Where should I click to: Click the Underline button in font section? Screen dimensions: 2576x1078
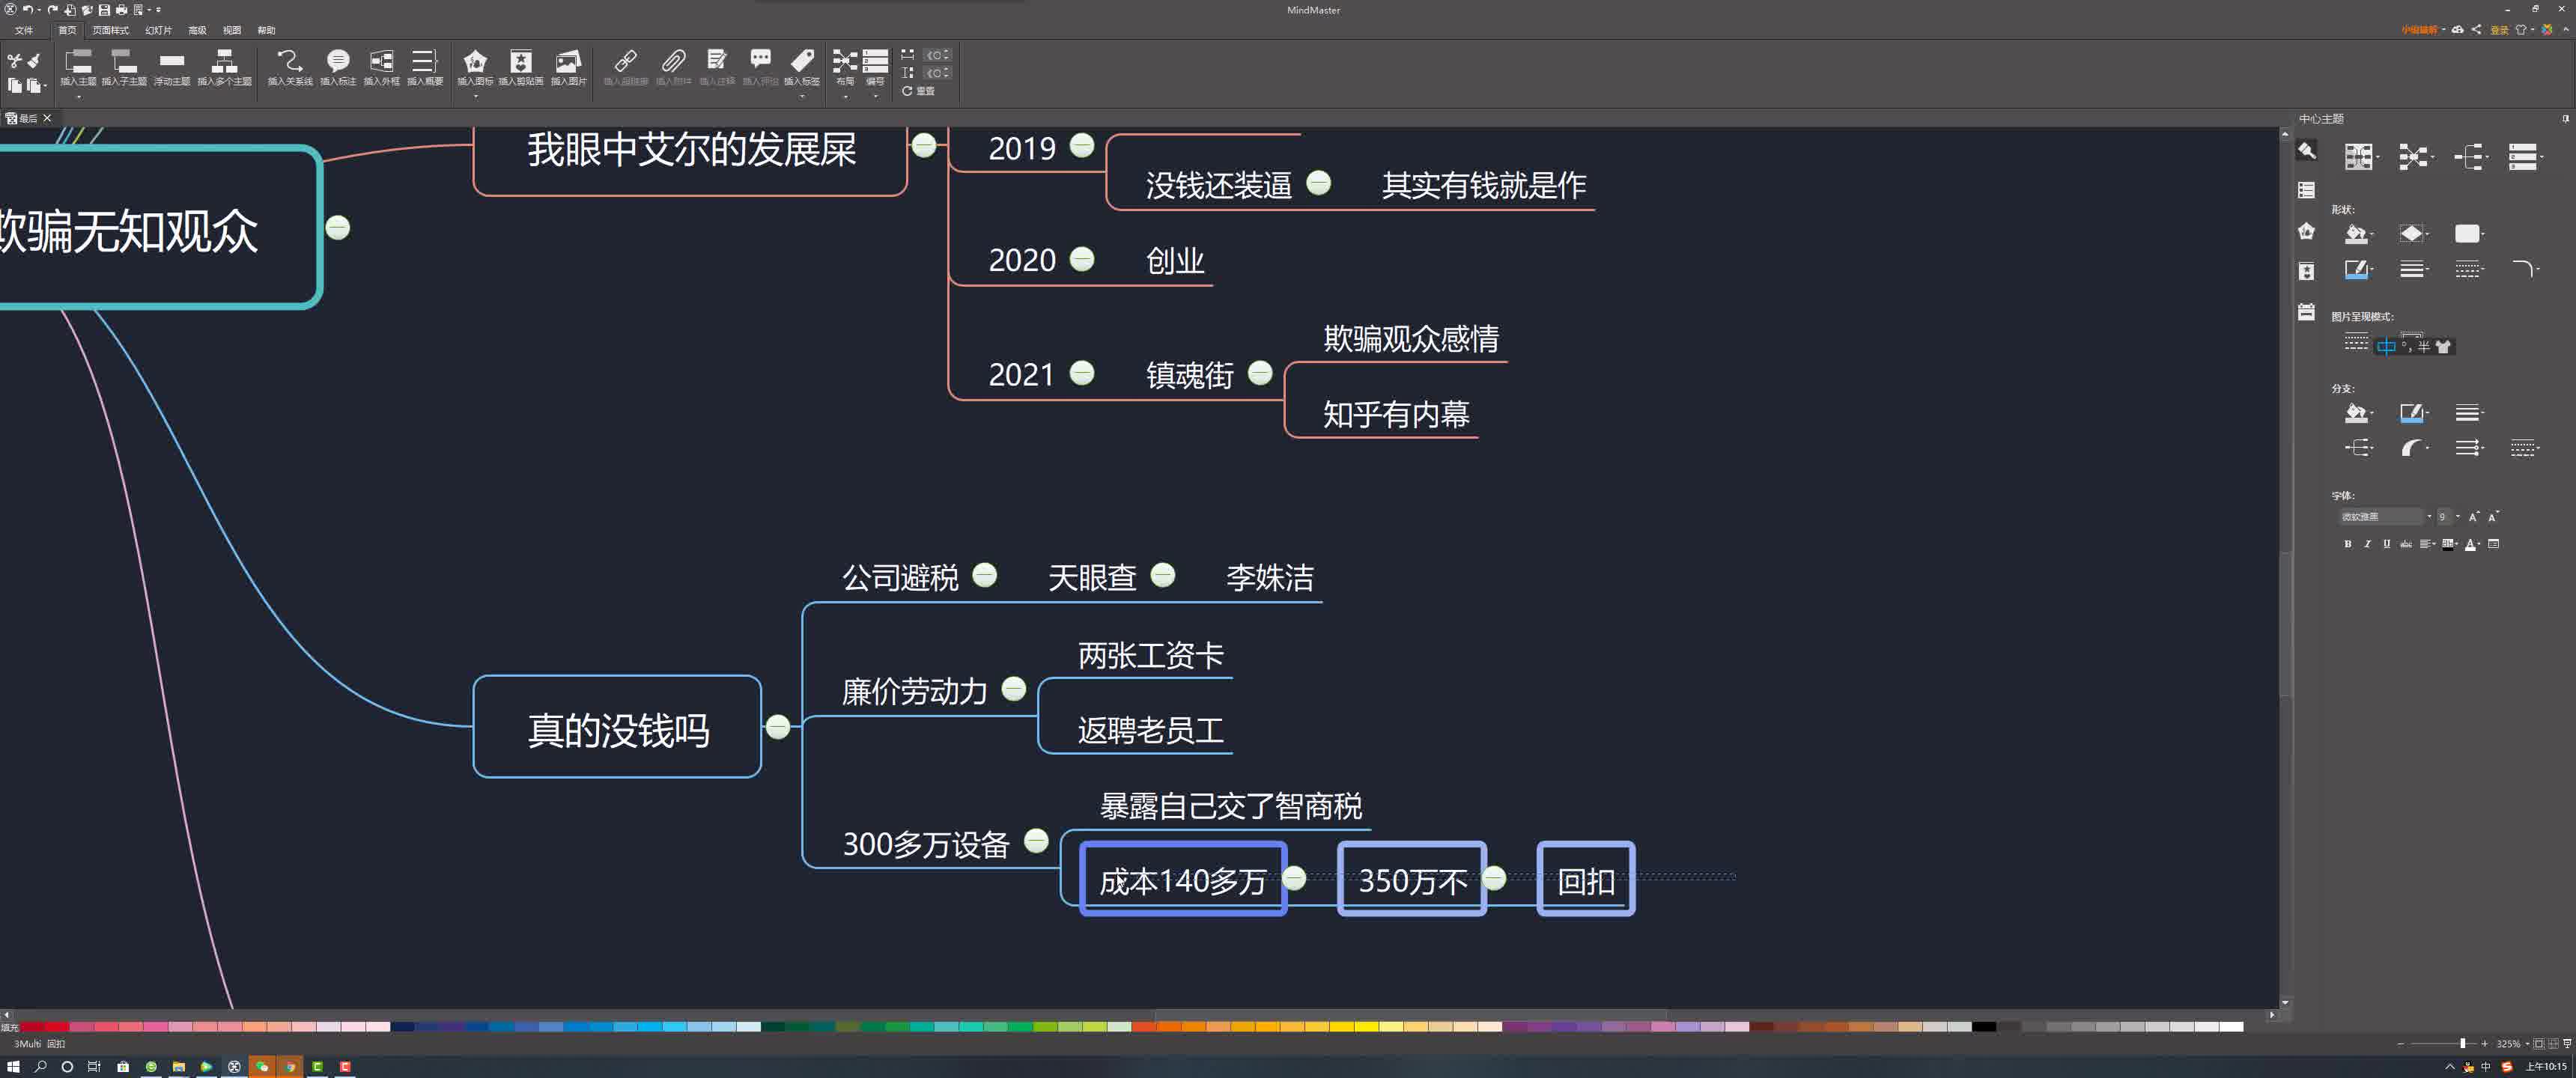2386,544
